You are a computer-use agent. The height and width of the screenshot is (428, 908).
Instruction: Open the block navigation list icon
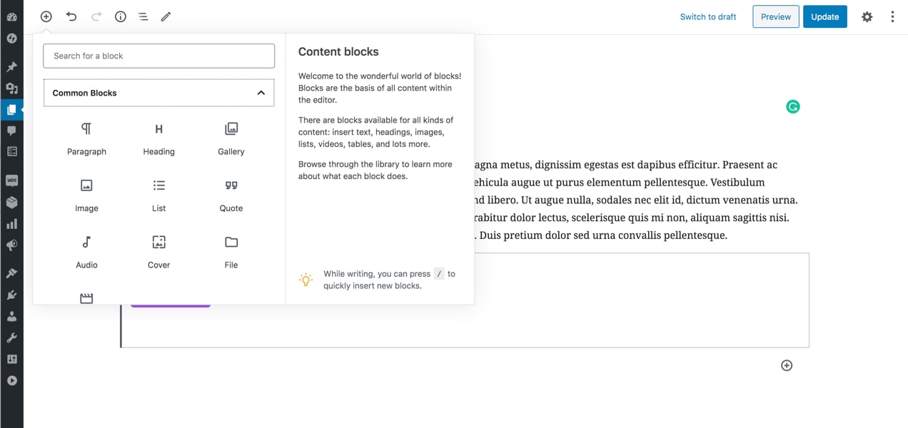pos(143,16)
